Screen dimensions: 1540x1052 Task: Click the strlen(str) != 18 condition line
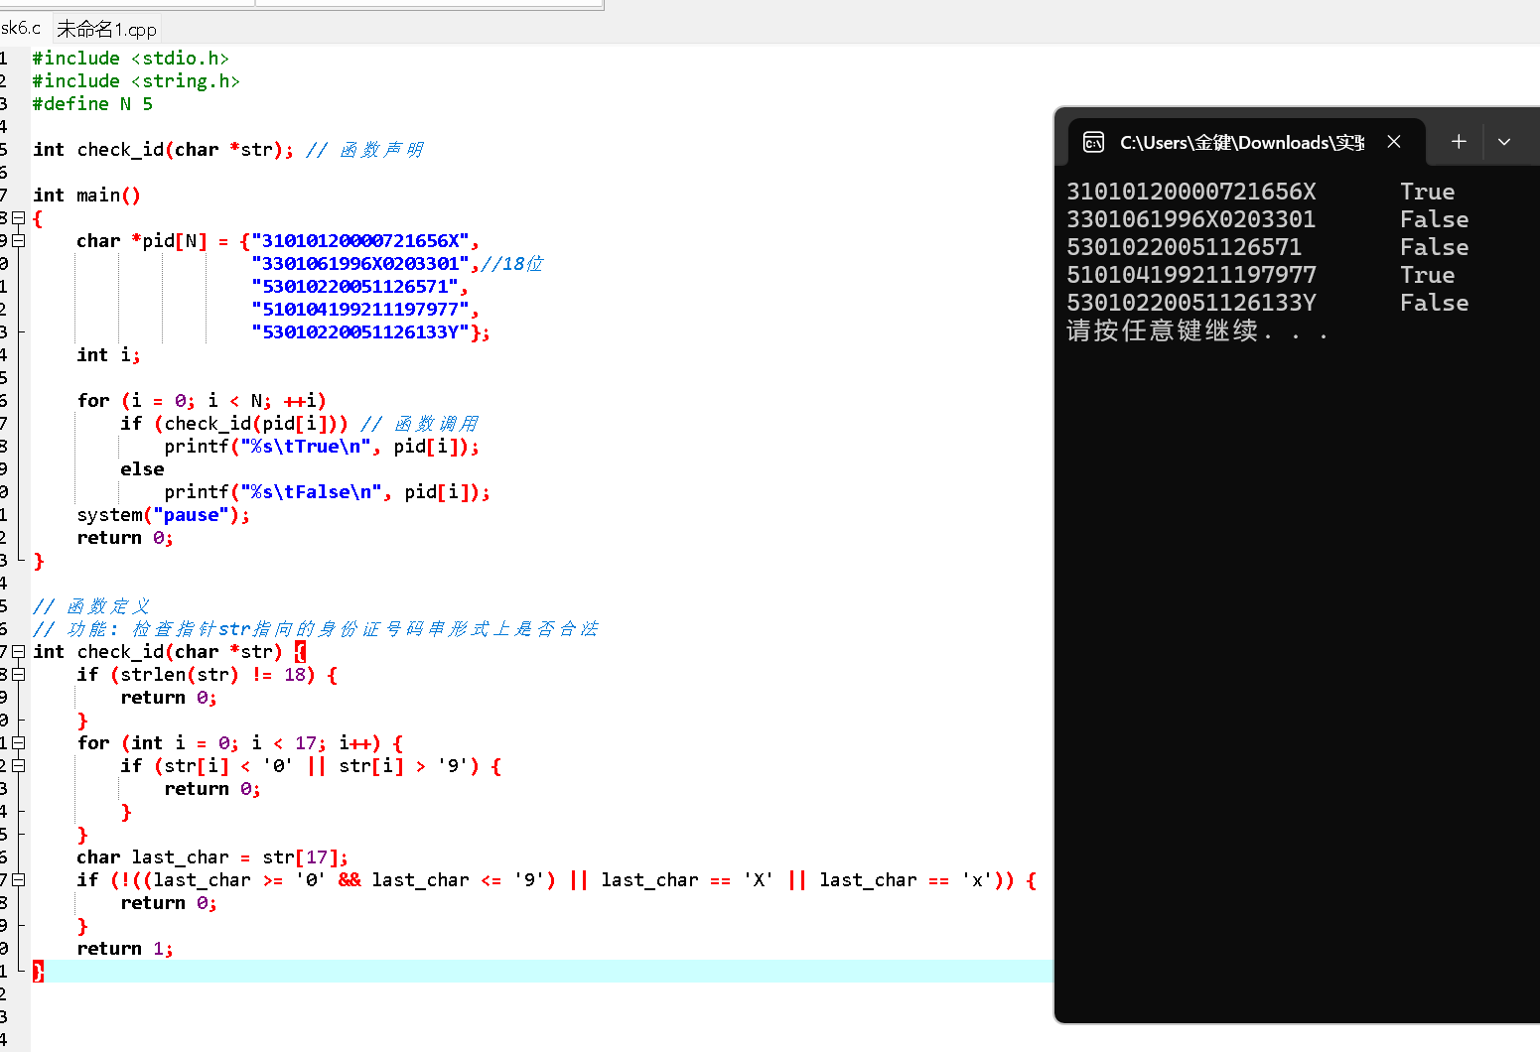click(x=207, y=675)
